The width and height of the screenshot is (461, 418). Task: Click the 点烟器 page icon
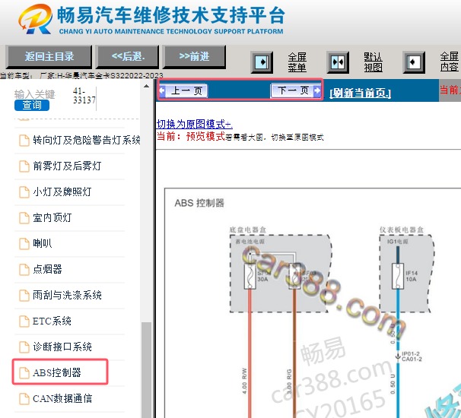click(24, 269)
